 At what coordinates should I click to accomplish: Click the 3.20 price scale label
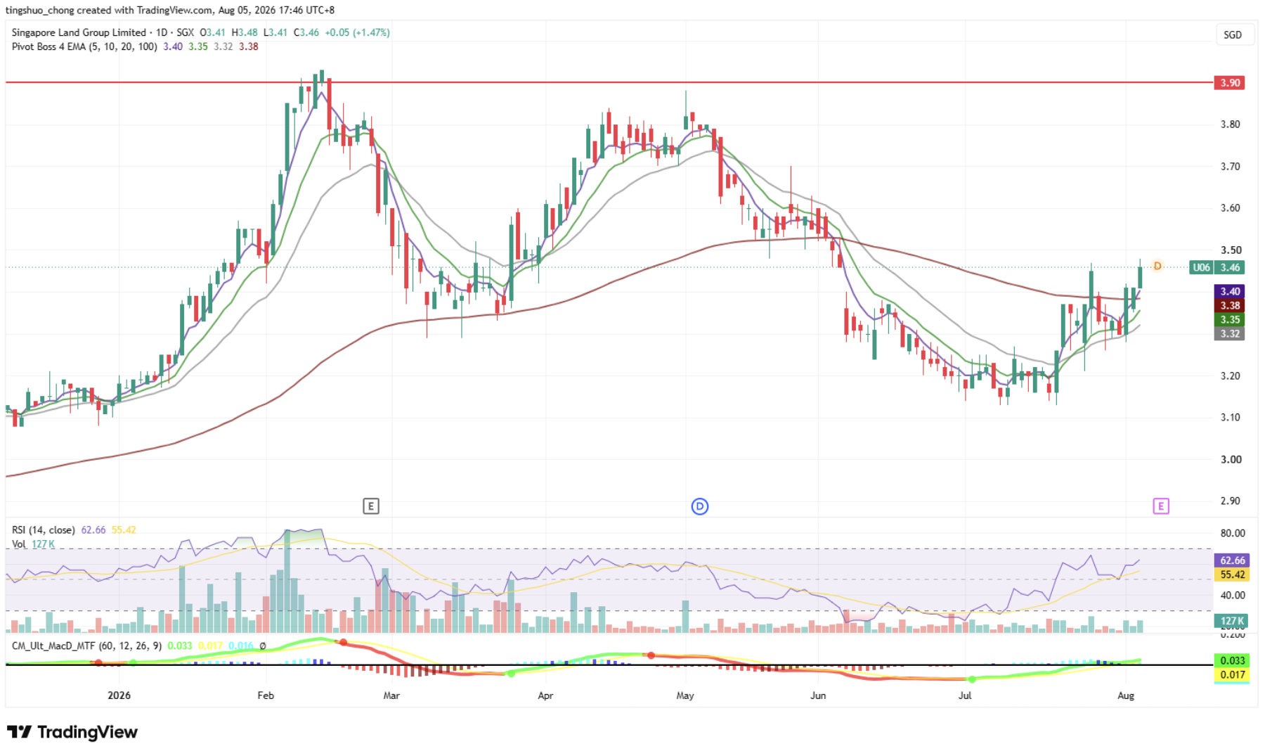coord(1230,375)
